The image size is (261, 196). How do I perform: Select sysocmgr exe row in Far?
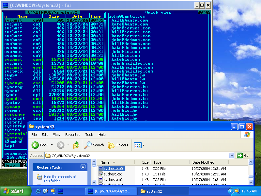point(54,114)
